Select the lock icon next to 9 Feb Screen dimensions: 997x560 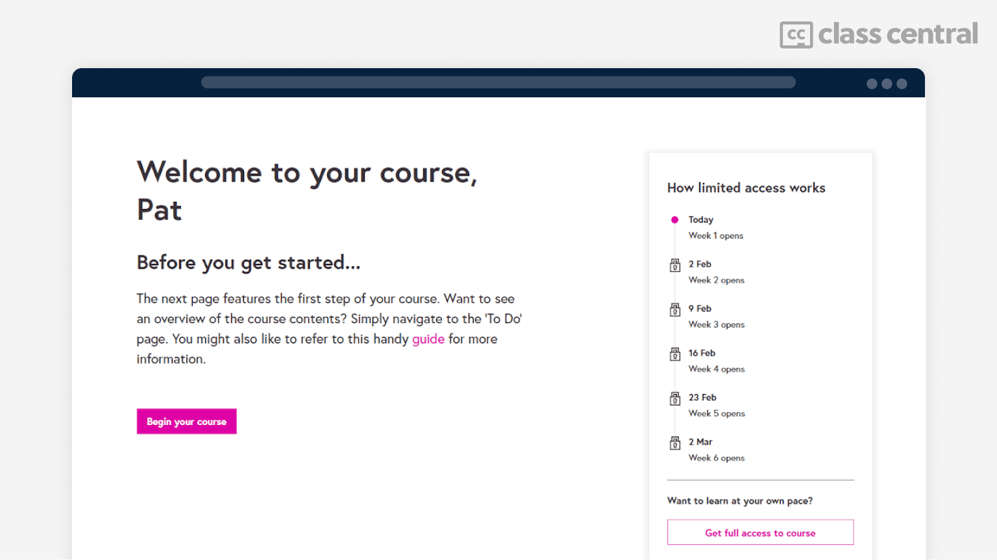tap(675, 310)
